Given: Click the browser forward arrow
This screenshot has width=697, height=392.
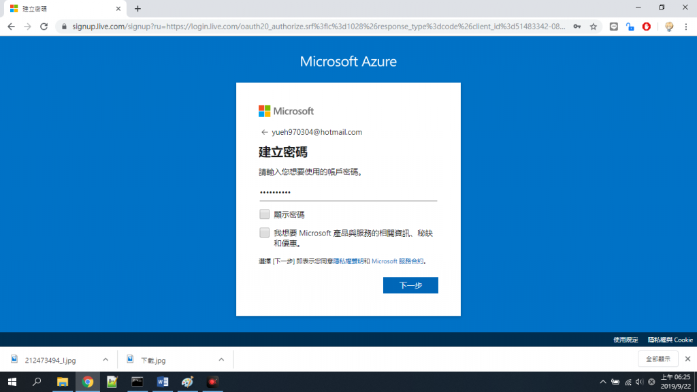Looking at the screenshot, I should tap(27, 27).
